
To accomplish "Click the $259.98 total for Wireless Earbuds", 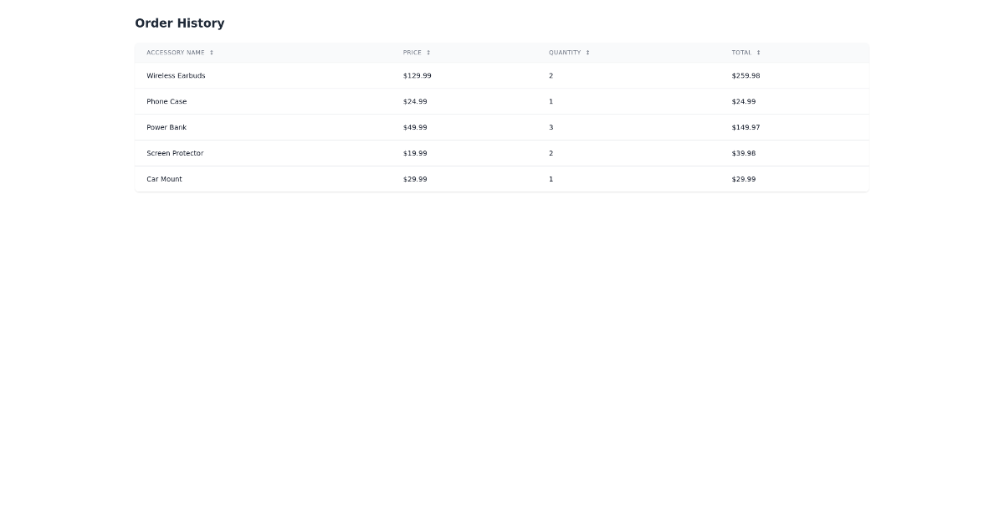I will click(x=745, y=75).
